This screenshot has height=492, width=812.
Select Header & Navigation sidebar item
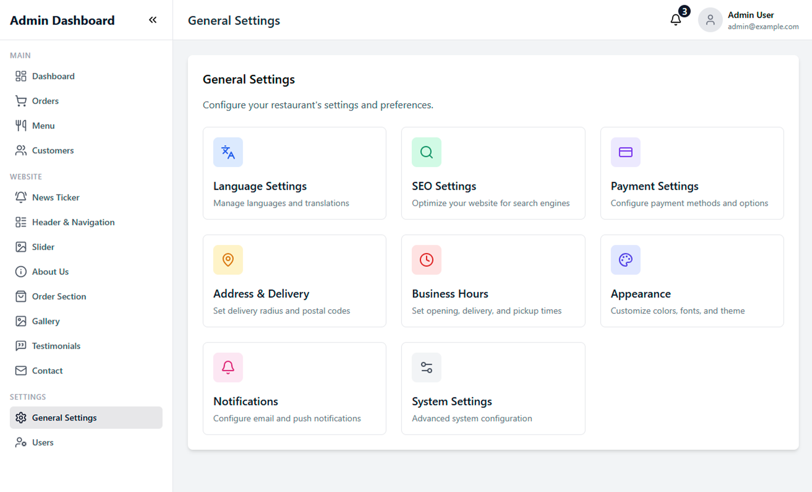(73, 222)
